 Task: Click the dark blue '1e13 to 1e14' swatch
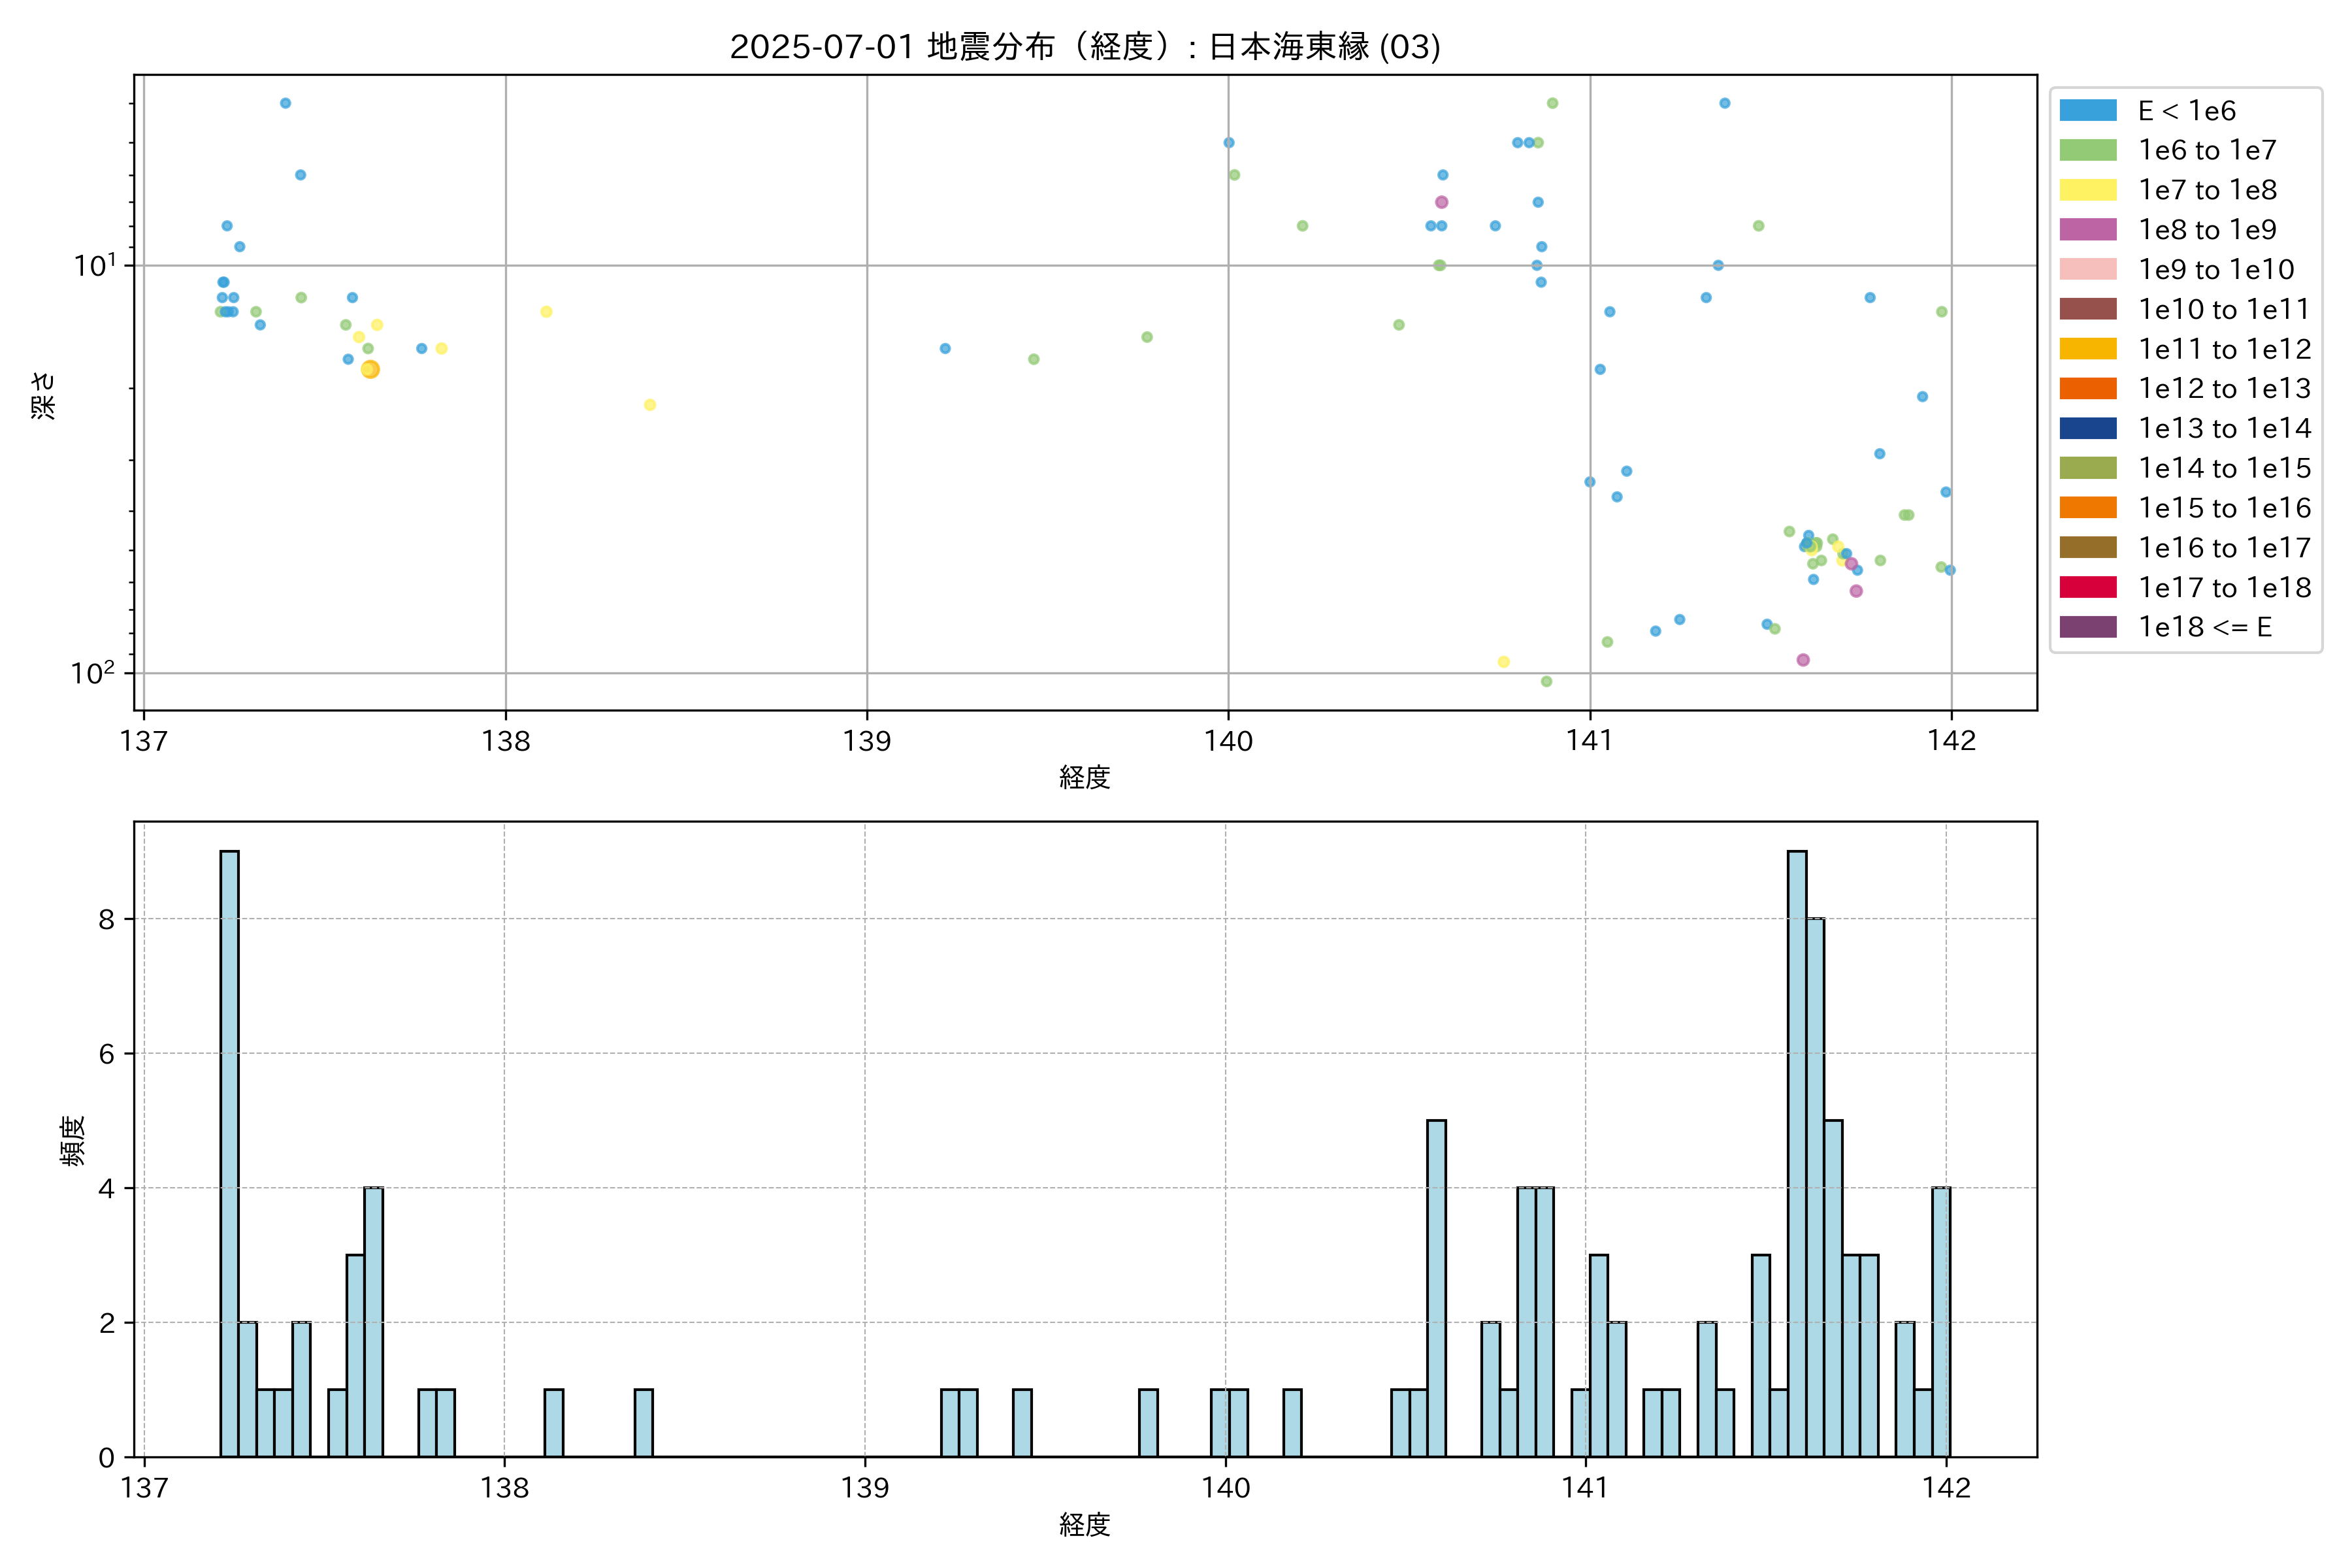[2087, 428]
